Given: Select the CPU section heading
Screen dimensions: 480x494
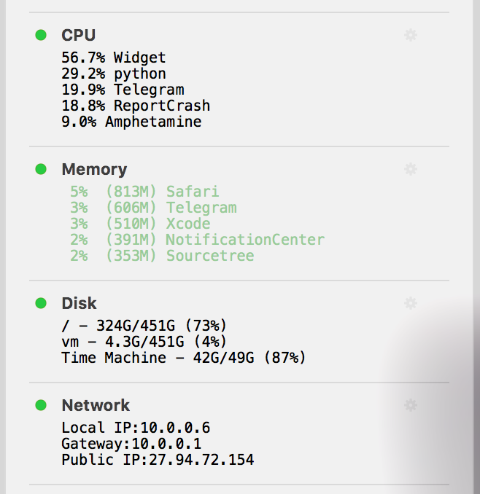Looking at the screenshot, I should click(78, 35).
